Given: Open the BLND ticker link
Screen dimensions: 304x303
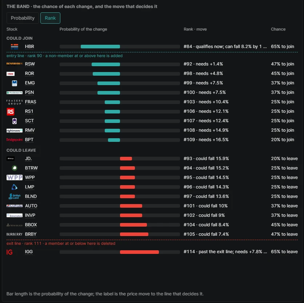Looking at the screenshot, I should (31, 196).
